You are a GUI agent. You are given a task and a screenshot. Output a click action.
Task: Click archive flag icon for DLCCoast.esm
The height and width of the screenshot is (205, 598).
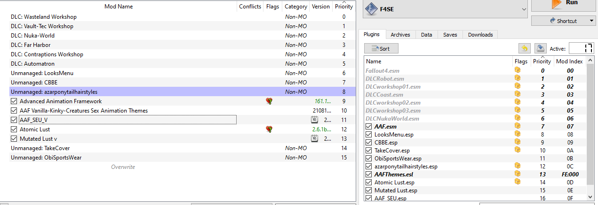coord(518,94)
